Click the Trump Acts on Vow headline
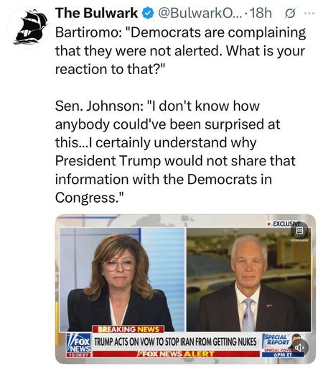Viewport: 323px width, 368px height. point(175,341)
